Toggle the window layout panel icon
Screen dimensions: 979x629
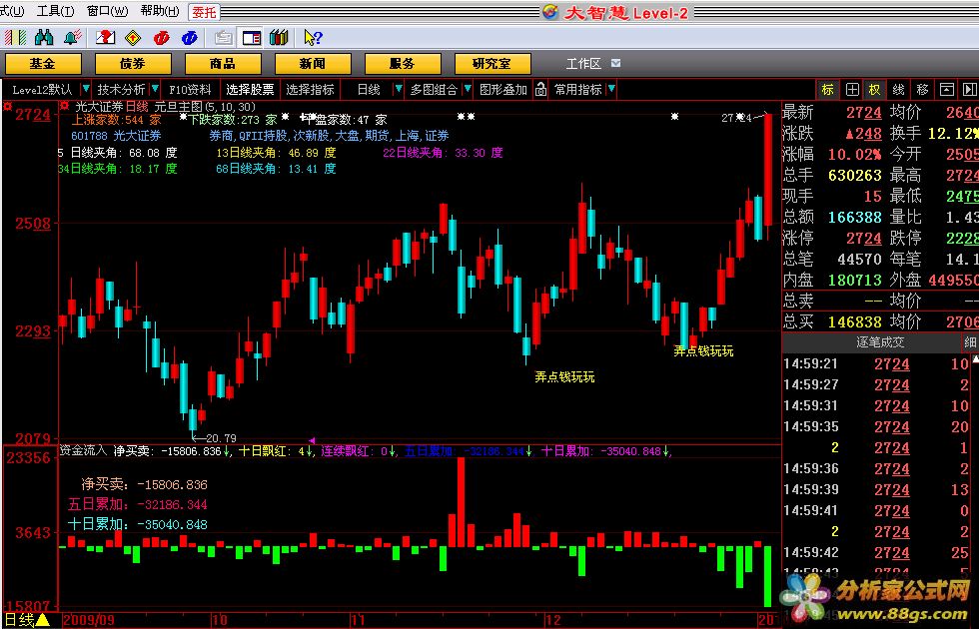252,38
